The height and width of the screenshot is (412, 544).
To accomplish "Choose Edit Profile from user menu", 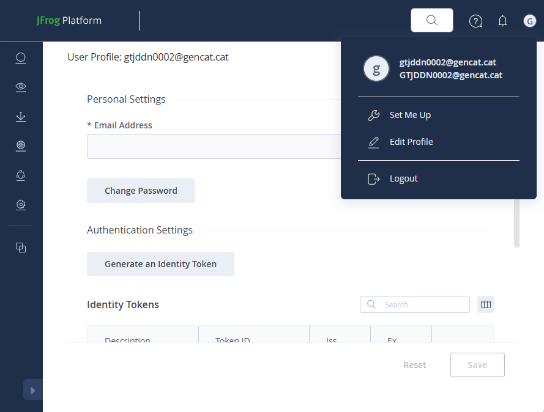I will pos(411,142).
